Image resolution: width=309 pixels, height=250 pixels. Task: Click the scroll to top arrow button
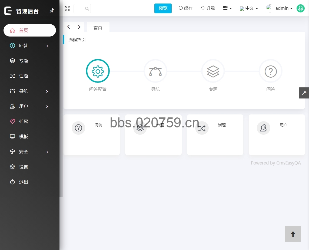293,234
